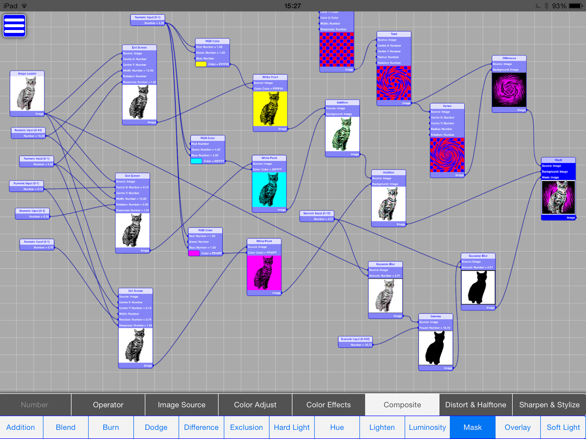Screen dimensions: 586x439
Task: Tap "Number = 10.00" in Numeric Input (0-10)
Action: pos(34,136)
